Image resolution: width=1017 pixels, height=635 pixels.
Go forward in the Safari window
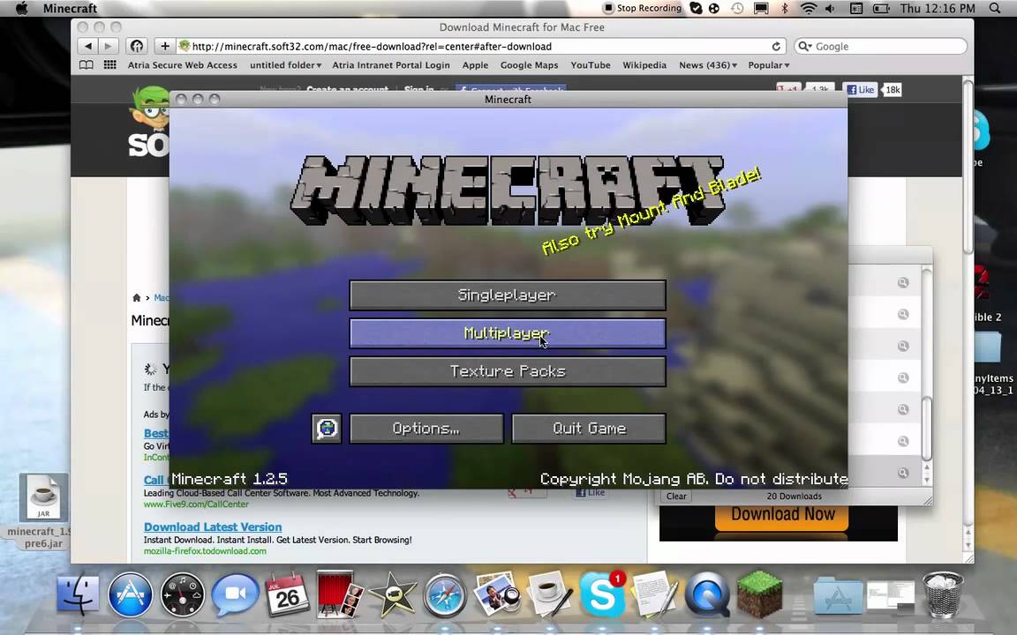[109, 46]
